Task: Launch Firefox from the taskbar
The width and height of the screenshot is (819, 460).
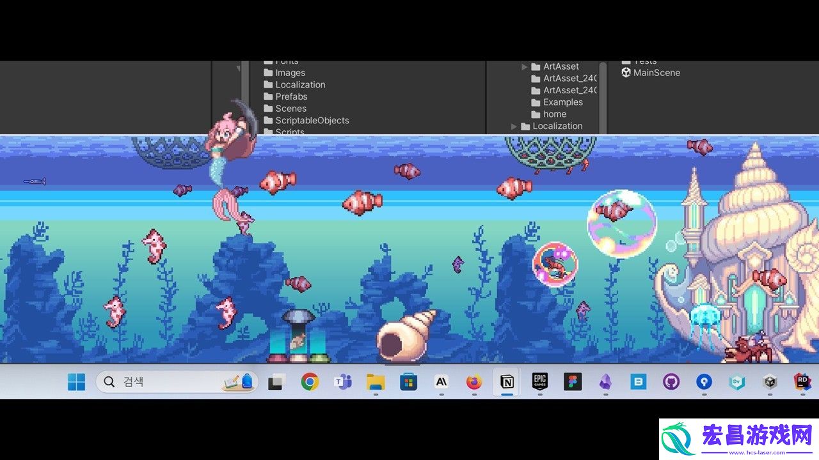Action: [x=474, y=382]
